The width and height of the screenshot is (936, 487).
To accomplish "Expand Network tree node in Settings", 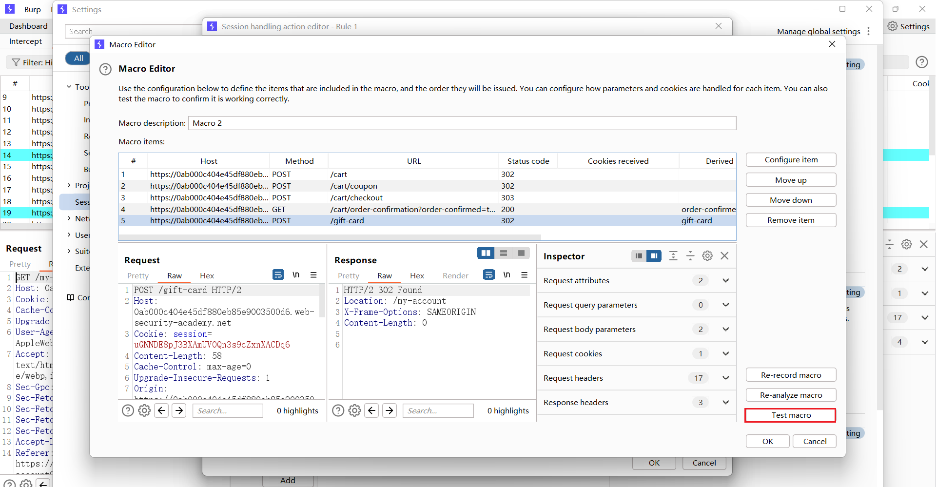I will tap(69, 218).
